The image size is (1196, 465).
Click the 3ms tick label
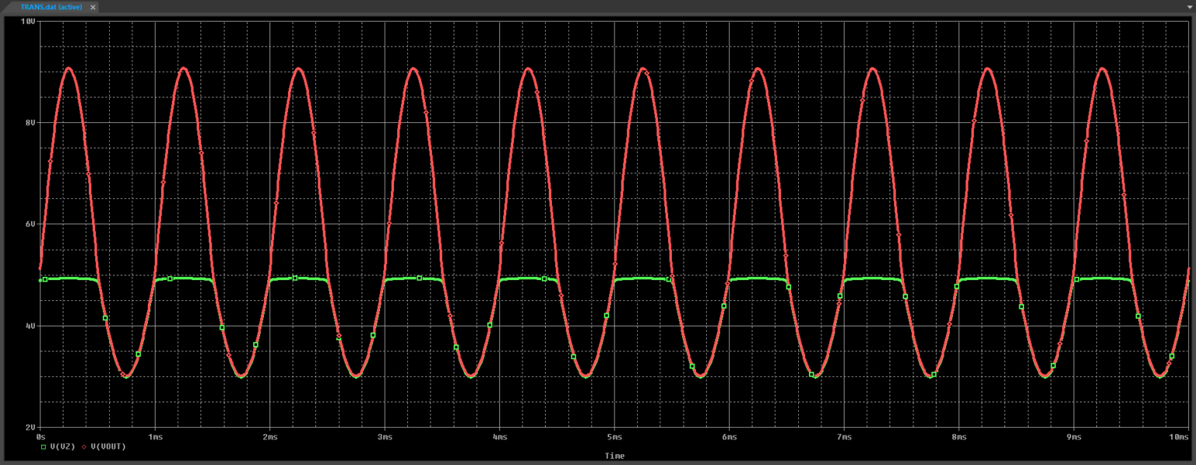(385, 437)
